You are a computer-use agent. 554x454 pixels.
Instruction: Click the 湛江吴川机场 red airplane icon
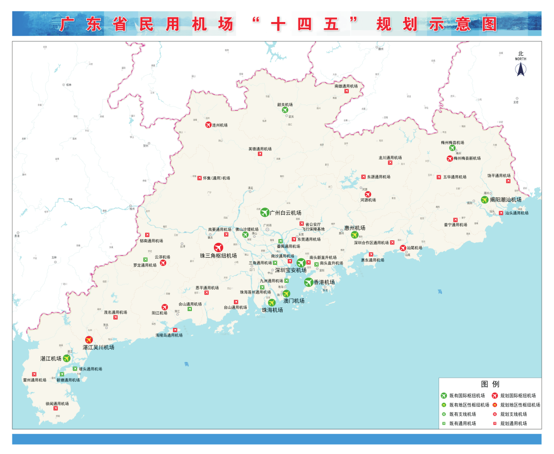(89, 340)
